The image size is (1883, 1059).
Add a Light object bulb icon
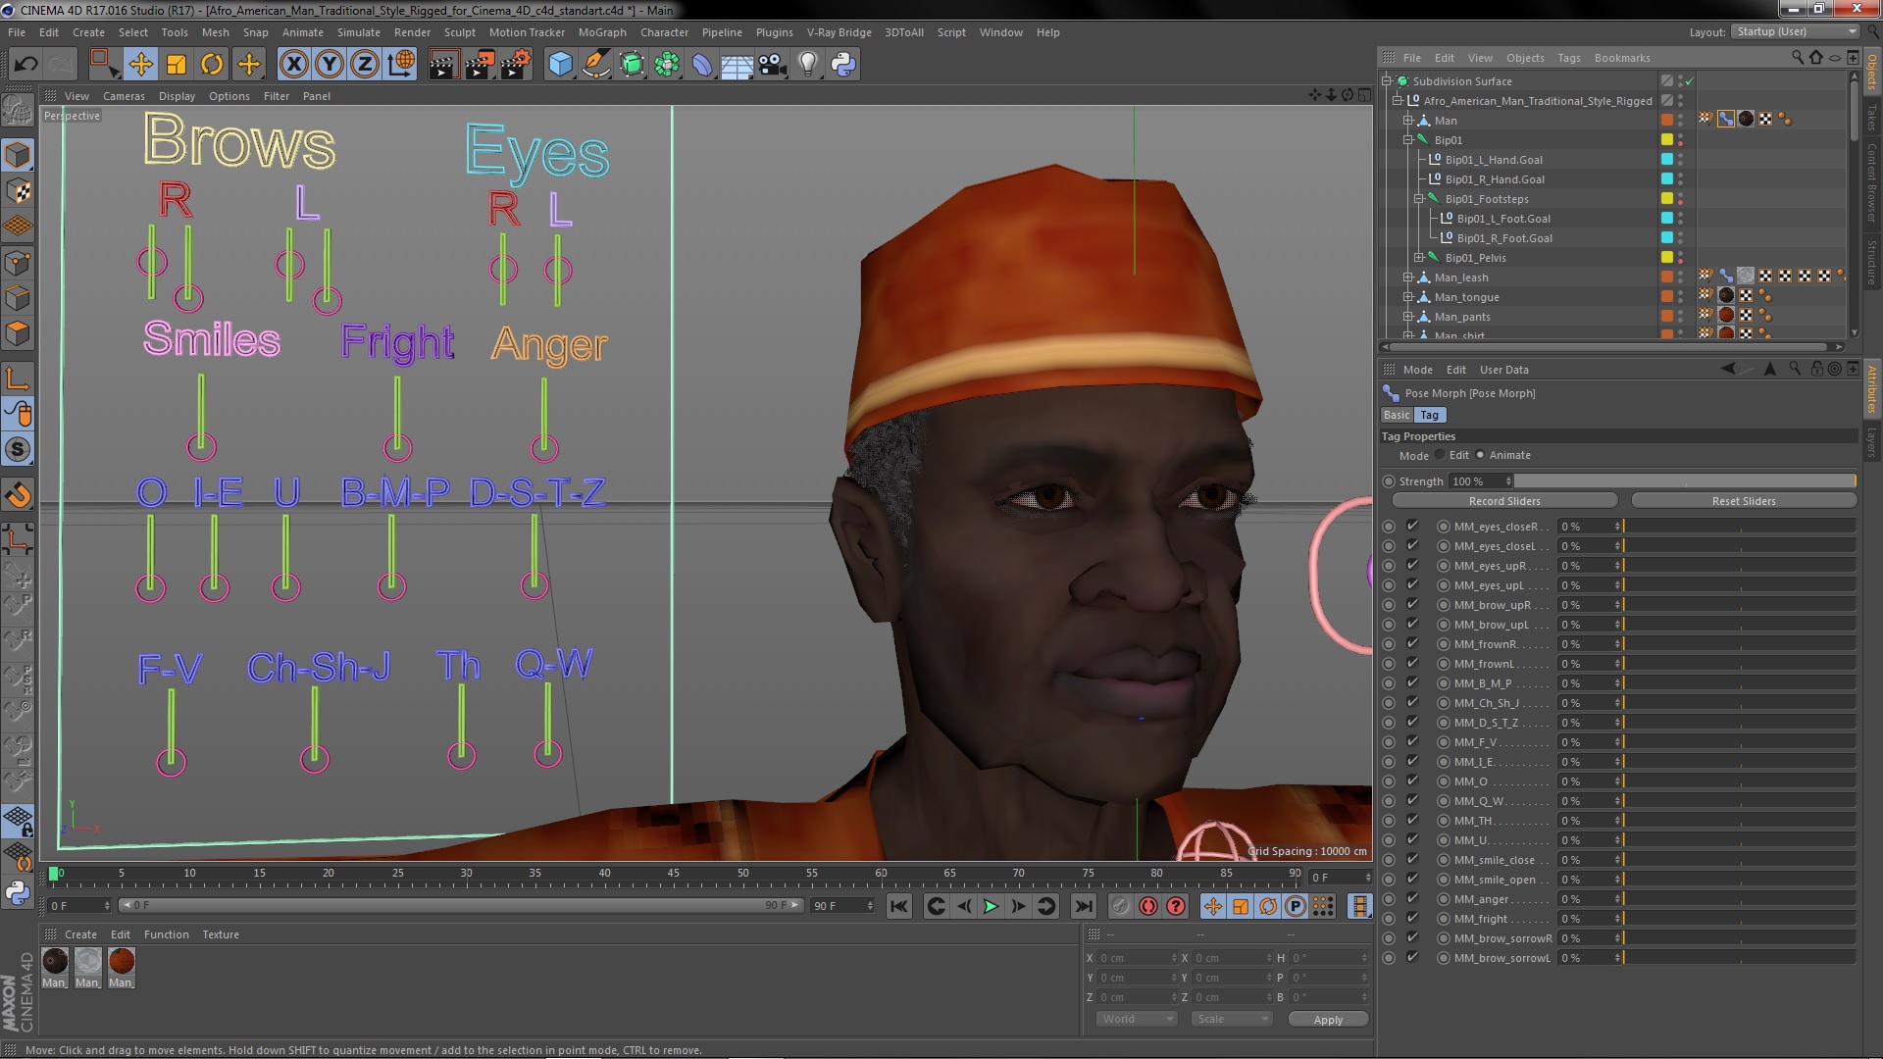(x=807, y=65)
